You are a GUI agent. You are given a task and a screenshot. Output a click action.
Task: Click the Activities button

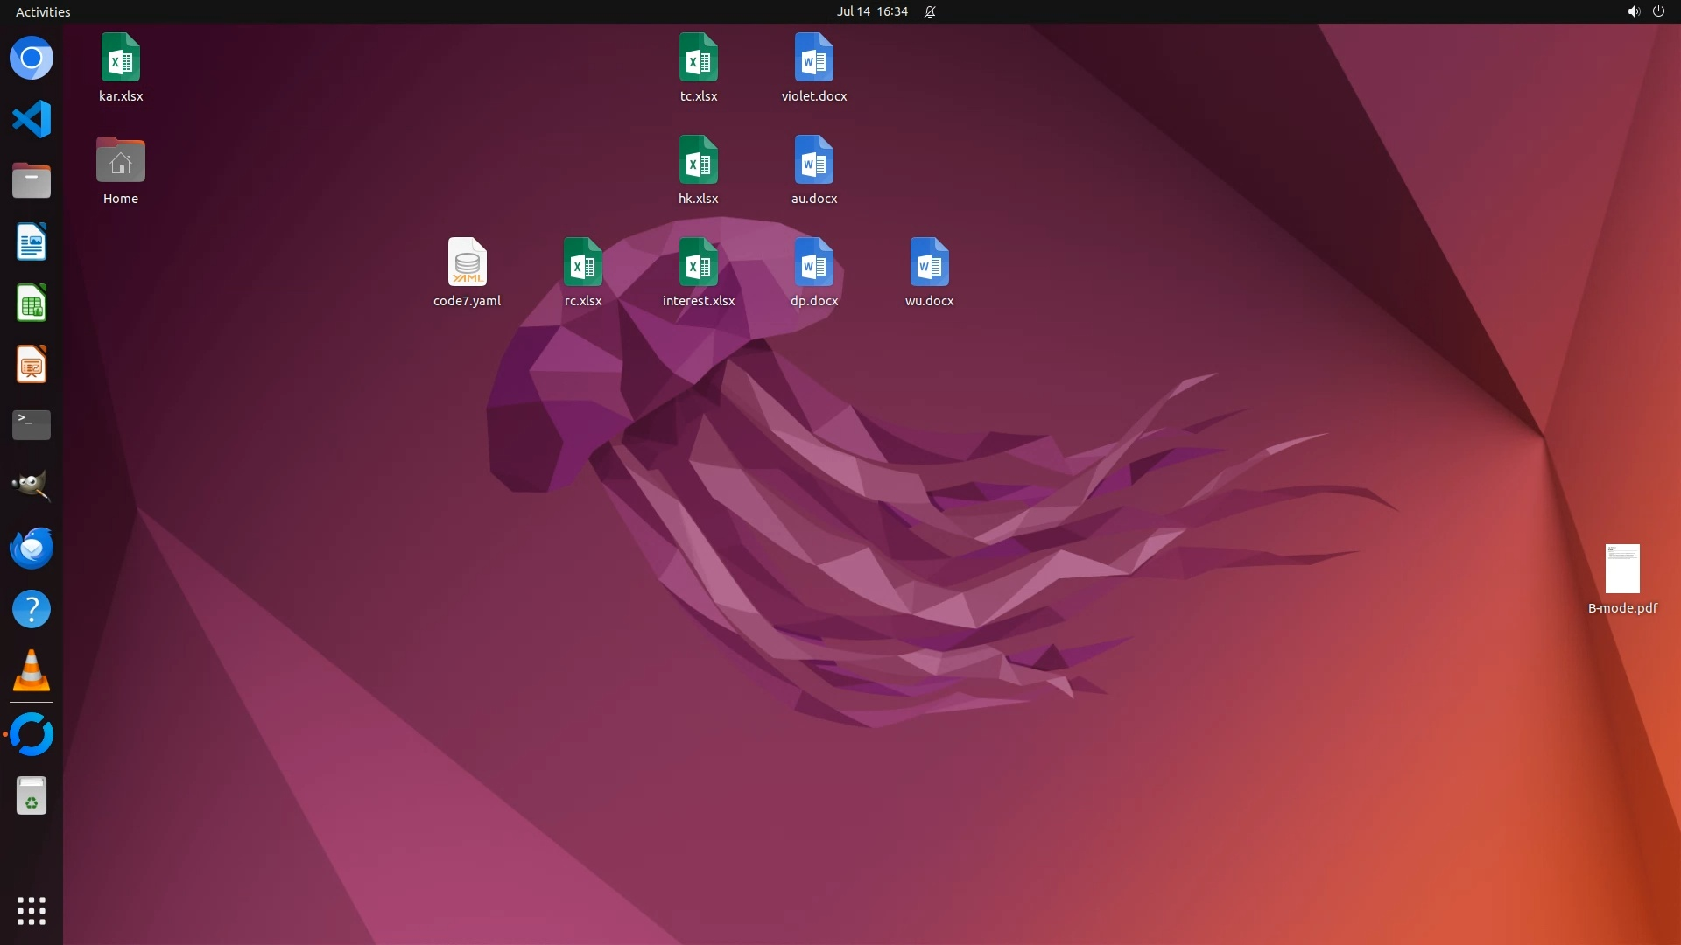tap(43, 11)
